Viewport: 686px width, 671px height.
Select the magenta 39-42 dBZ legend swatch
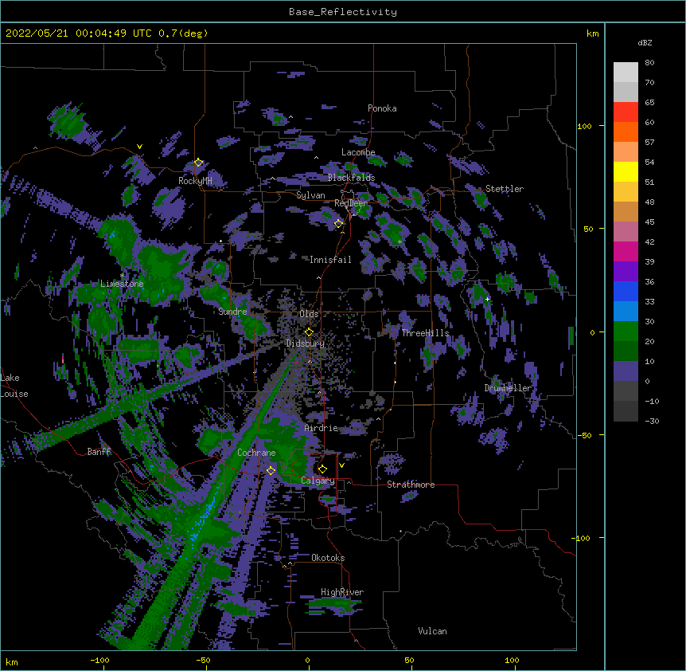(626, 251)
